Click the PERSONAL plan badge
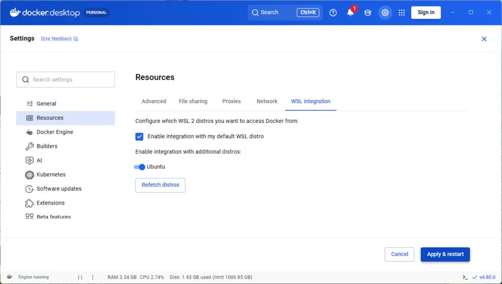 pos(96,12)
